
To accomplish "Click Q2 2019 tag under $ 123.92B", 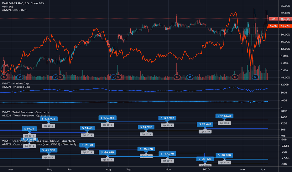I will (49, 126).
